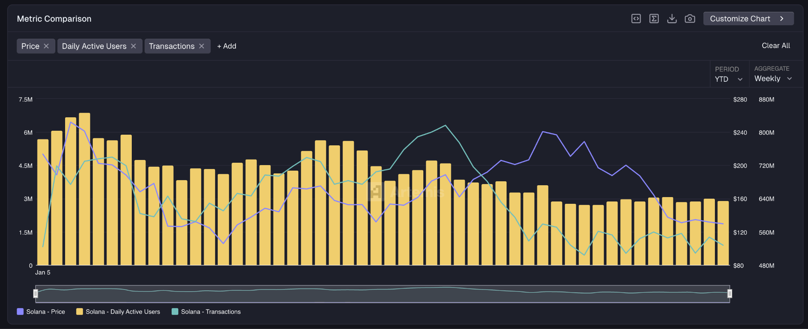The image size is (808, 329).
Task: Click Clear All to remove metrics
Action: pyautogui.click(x=776, y=45)
